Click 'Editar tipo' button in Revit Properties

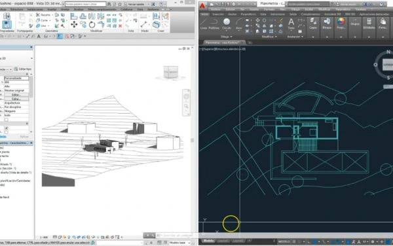coord(23,69)
